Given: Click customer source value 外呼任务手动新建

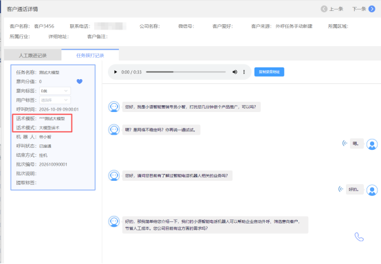Looking at the screenshot, I should [x=294, y=26].
